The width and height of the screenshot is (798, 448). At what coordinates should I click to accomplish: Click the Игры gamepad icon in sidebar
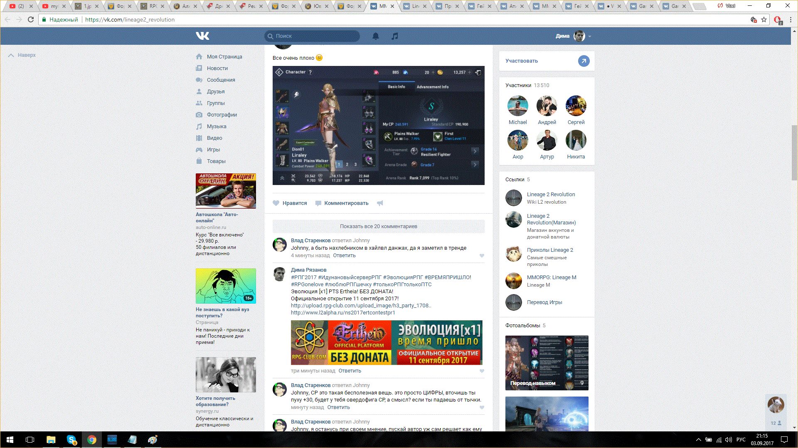coord(199,150)
